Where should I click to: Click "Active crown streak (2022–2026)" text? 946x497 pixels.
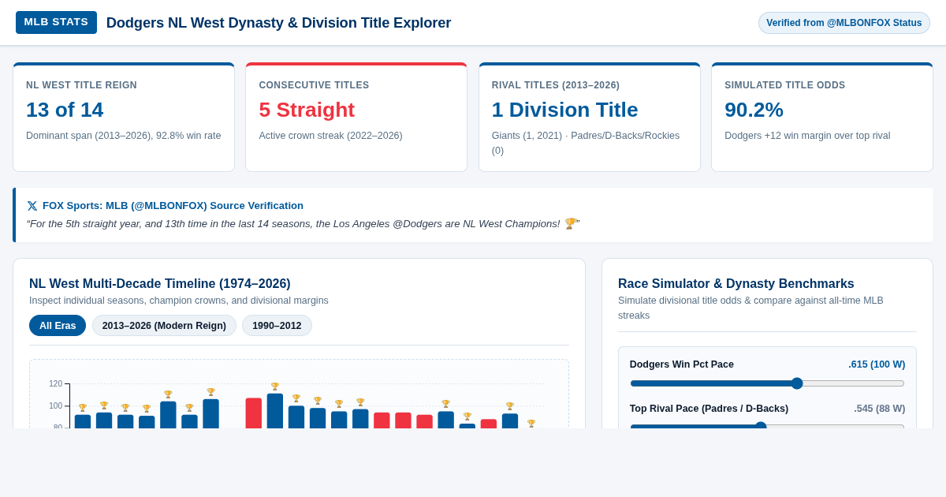click(x=330, y=136)
